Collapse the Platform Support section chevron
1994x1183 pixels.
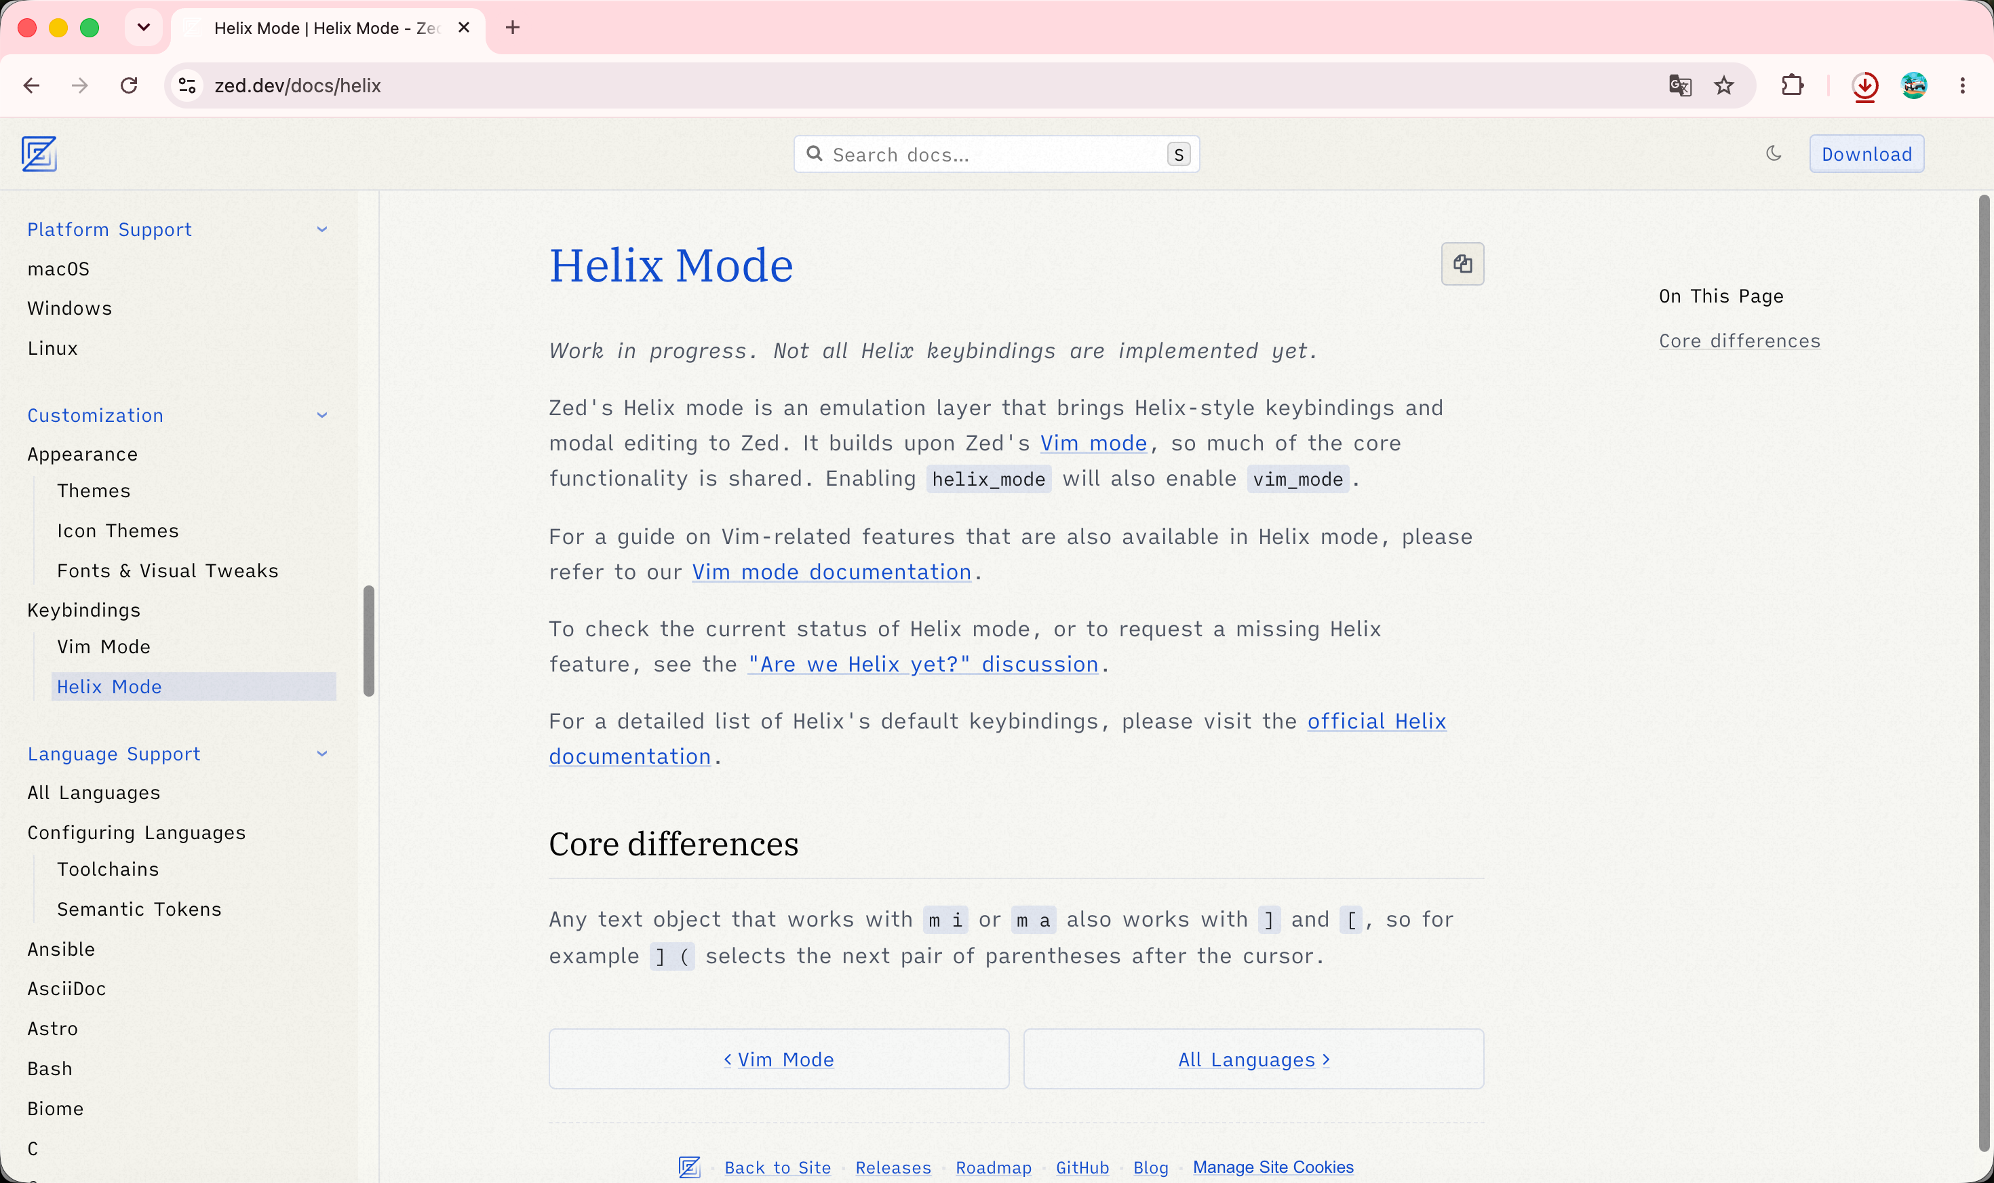[x=322, y=229]
